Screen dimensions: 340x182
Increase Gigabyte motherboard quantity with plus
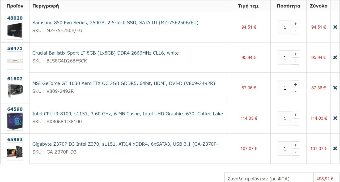(x=295, y=145)
